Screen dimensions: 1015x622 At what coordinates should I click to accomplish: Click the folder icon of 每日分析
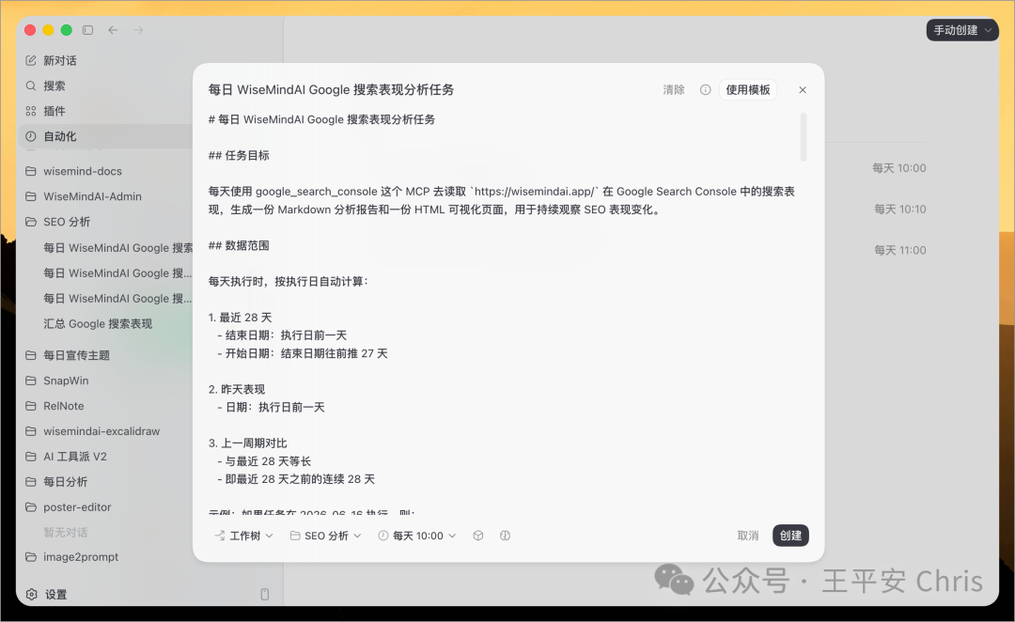[x=30, y=482]
